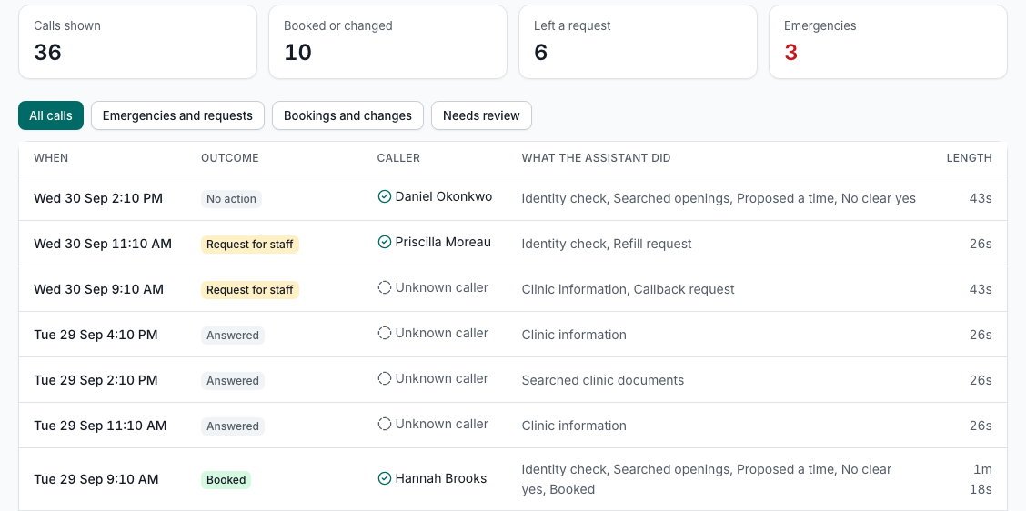Select the All calls filter tab
This screenshot has height=511, width=1026.
pyautogui.click(x=51, y=115)
